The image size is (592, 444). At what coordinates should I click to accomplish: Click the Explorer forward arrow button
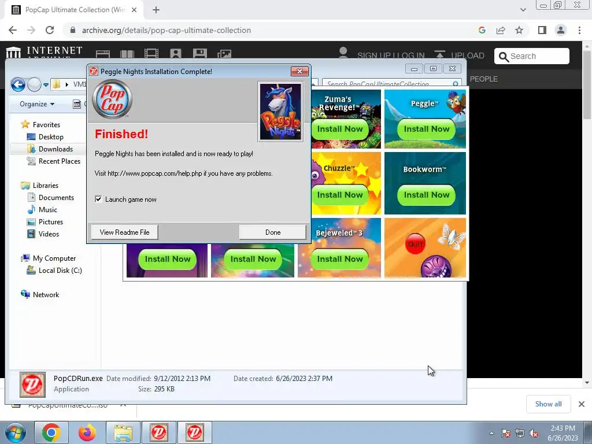(34, 84)
